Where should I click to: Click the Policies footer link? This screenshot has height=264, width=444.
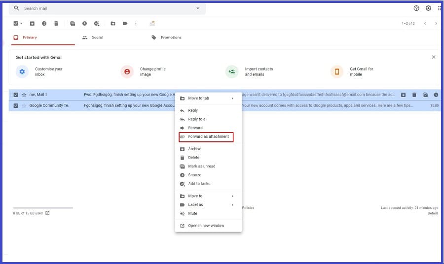(248, 208)
